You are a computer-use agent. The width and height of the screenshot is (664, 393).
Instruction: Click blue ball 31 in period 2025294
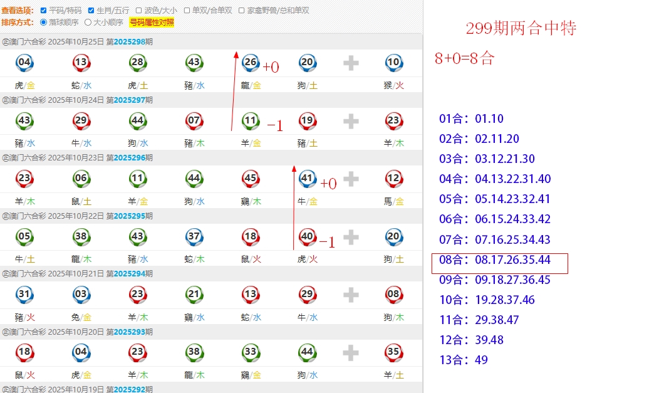24,295
